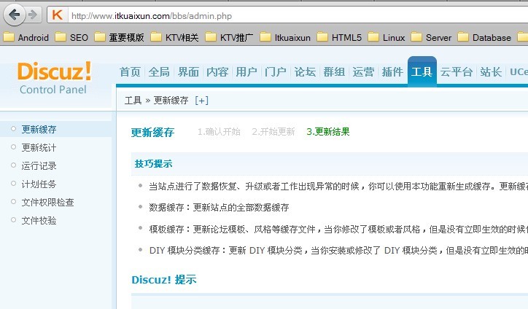Click the Discuz! 提示 heading
Image resolution: width=528 pixels, height=309 pixels.
click(164, 280)
